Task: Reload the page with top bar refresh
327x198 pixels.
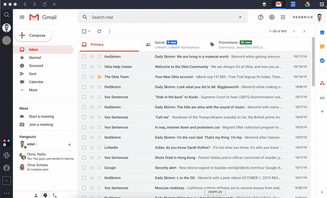Action: (x=45, y=4)
